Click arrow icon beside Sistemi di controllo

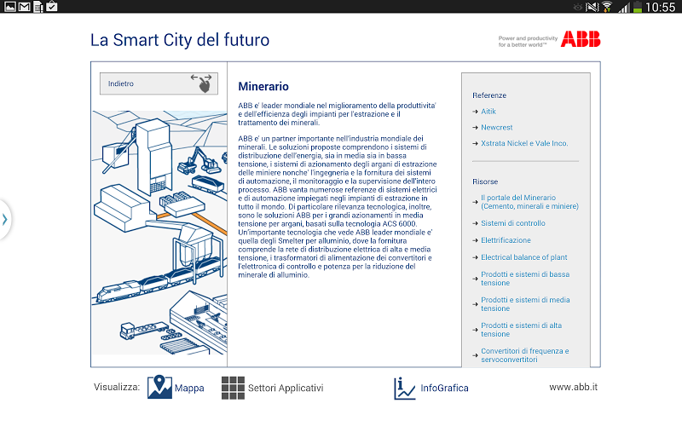475,223
